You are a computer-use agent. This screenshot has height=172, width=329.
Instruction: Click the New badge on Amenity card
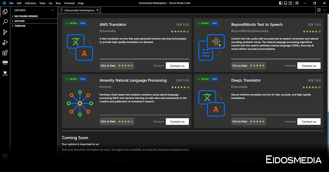(83, 79)
